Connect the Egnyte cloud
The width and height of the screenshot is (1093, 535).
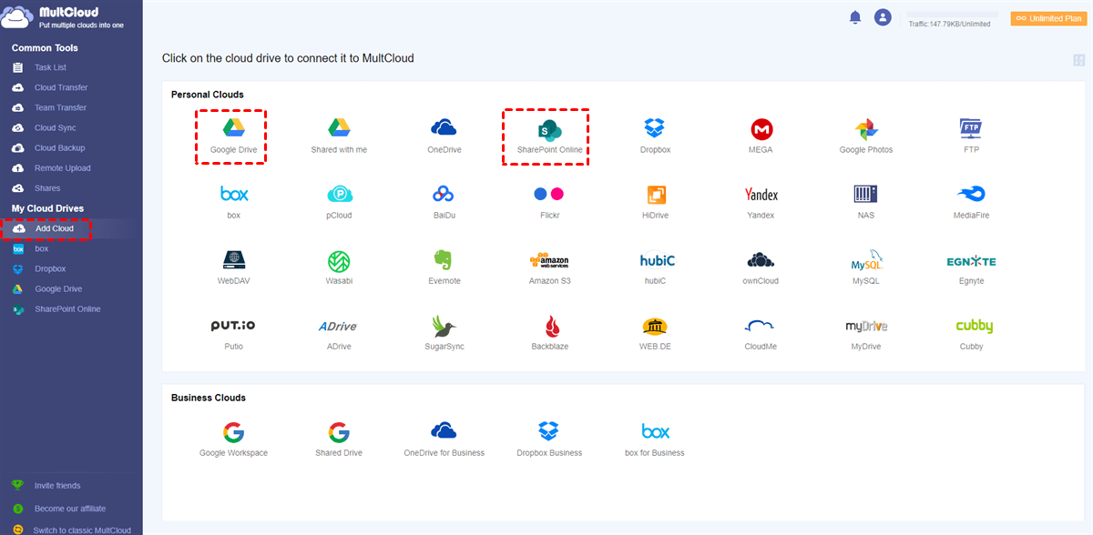tap(971, 261)
